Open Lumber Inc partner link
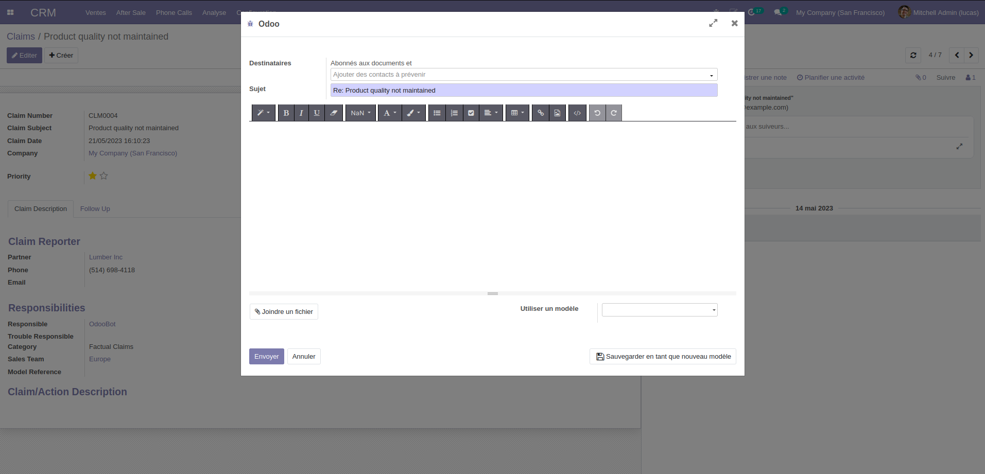This screenshot has width=985, height=474. click(106, 257)
